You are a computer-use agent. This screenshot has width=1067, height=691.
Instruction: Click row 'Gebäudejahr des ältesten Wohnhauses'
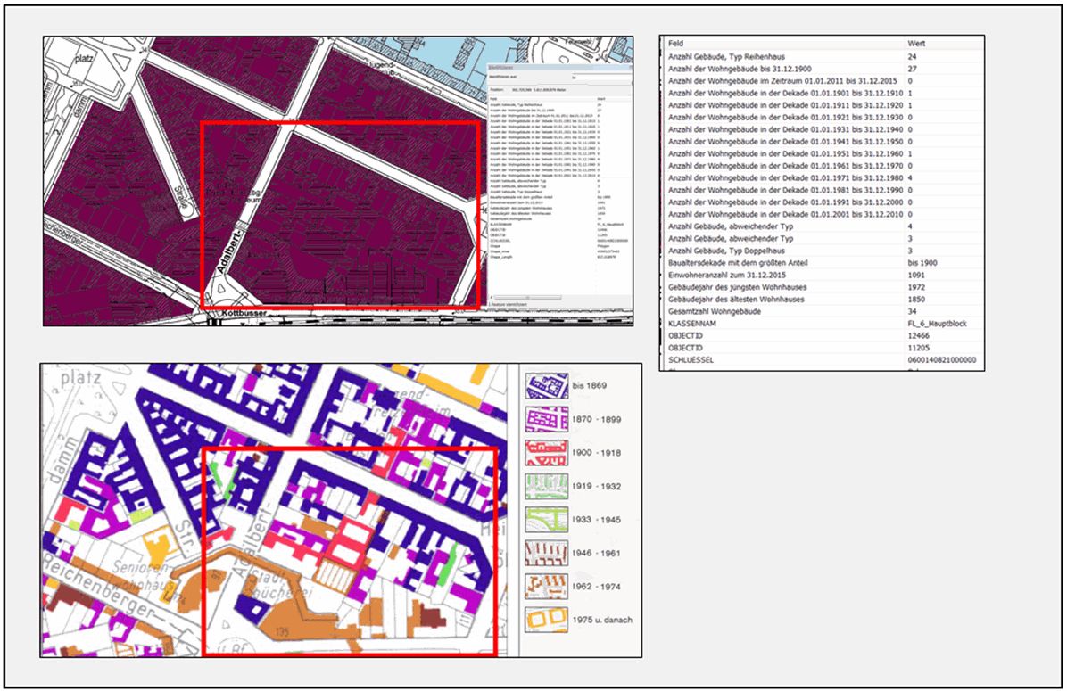point(822,300)
